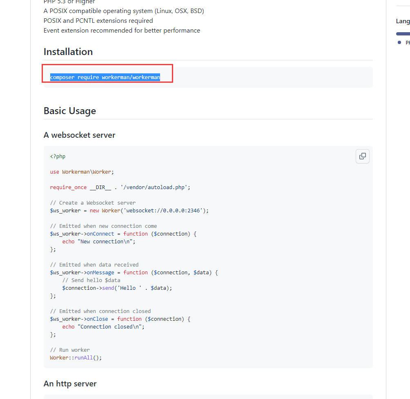Click the 'An http server' subheading
Screen dimensions: 410x399
tap(70, 384)
